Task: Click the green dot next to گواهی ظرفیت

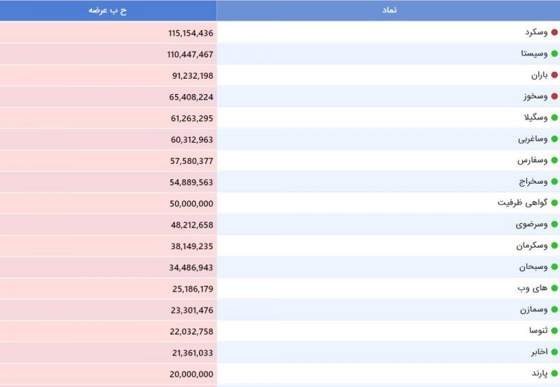Action: (x=554, y=203)
